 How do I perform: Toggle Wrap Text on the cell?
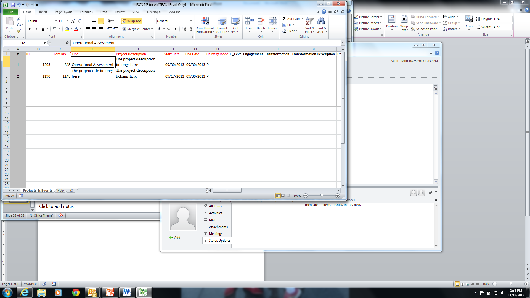pyautogui.click(x=132, y=21)
